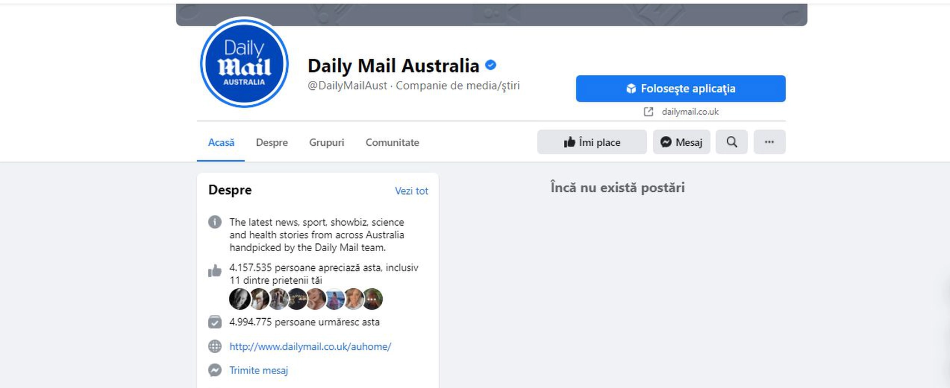Select the Comunitate tab

click(392, 142)
